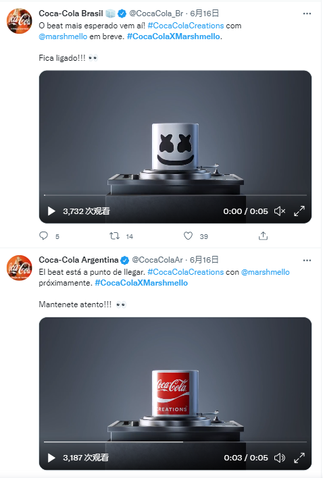This screenshot has height=478, width=323.
Task: Reply to the Coca-Cola Brasil tweet
Action: (44, 236)
